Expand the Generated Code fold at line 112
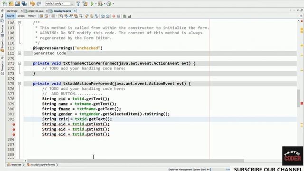 (19, 53)
